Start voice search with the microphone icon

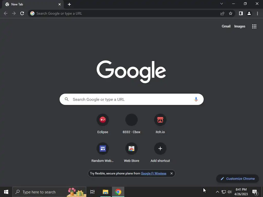tap(196, 99)
